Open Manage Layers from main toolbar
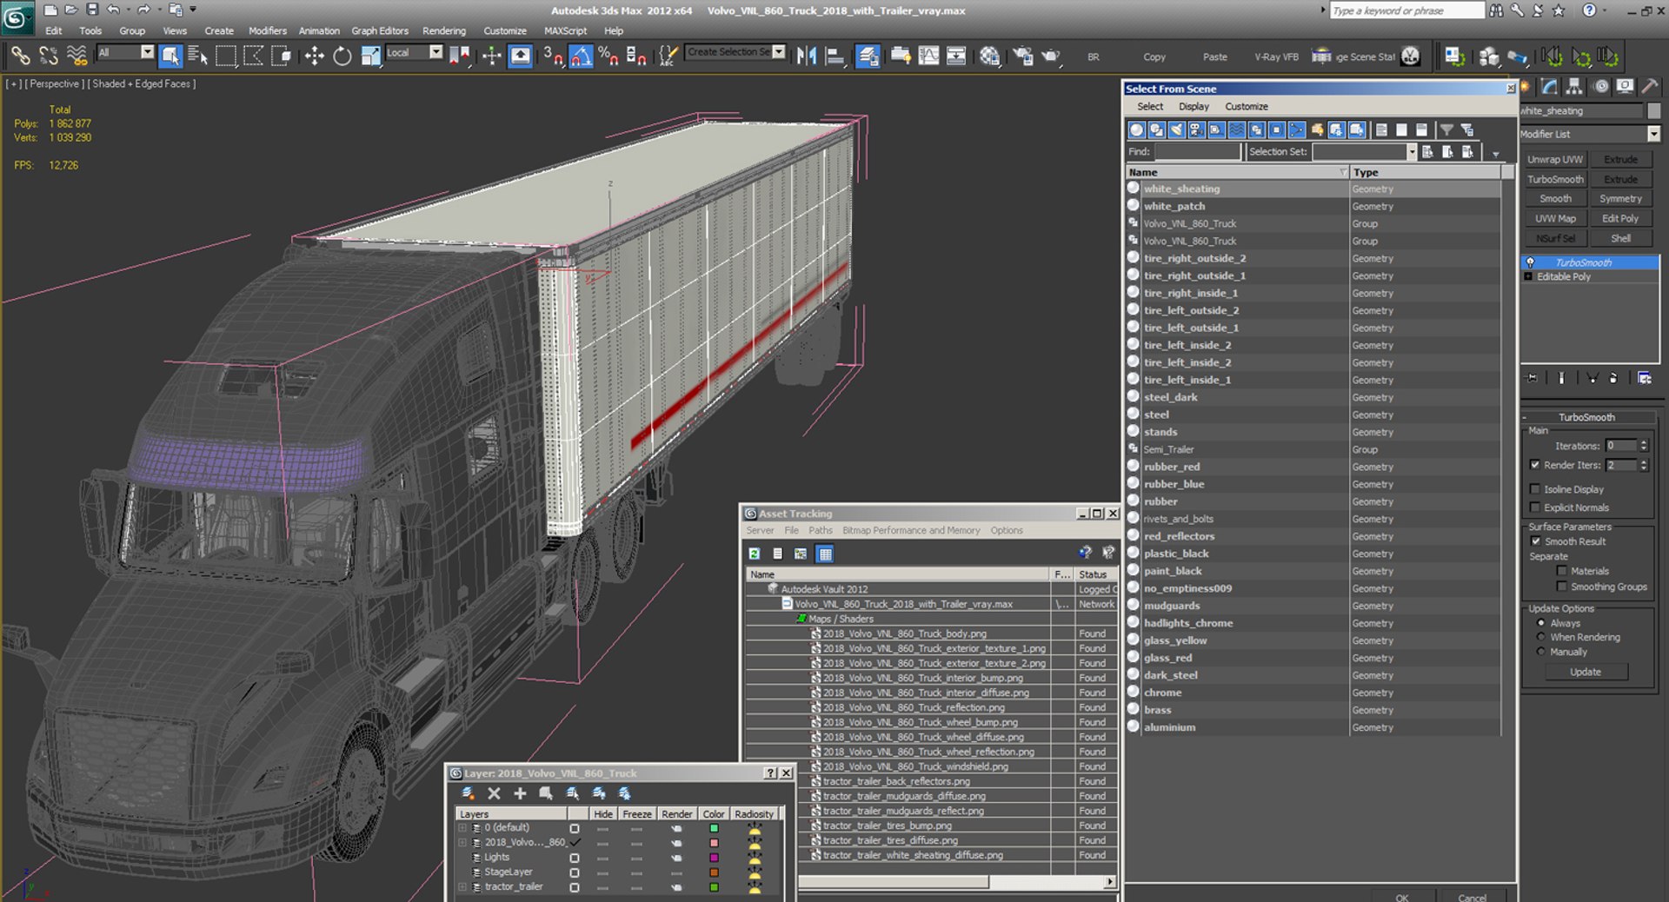This screenshot has width=1669, height=902. pos(868,56)
